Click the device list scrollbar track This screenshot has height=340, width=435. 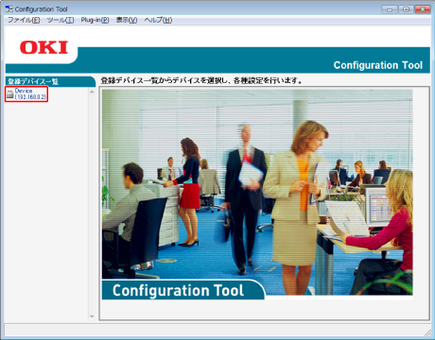pos(92,204)
